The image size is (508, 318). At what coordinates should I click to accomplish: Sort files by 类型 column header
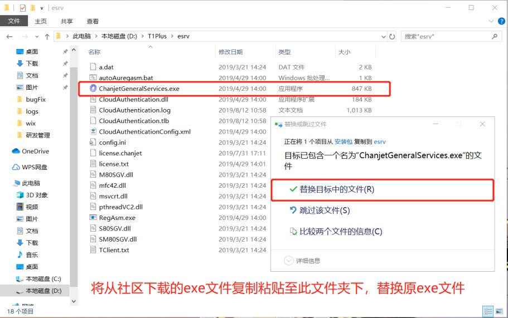click(284, 52)
